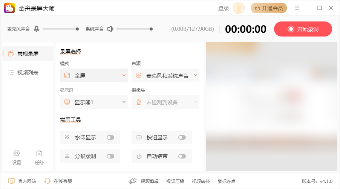Viewport: 340px width, 189px height.
Task: Switch on the 自动结束 toggle
Action: tap(182, 156)
